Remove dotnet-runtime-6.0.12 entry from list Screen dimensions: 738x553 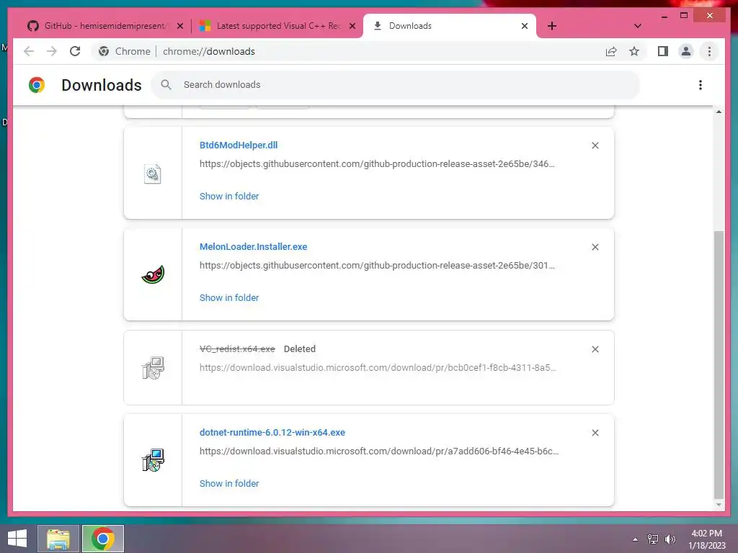595,433
